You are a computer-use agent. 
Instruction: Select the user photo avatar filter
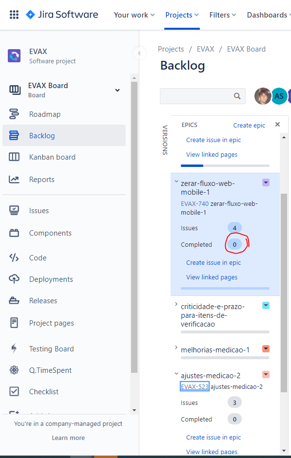point(263,96)
